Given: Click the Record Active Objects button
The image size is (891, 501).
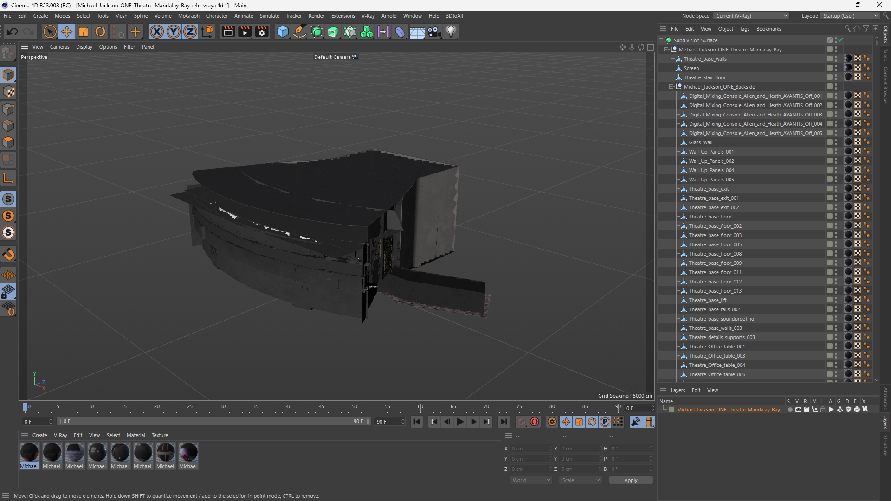Looking at the screenshot, I should 522,422.
